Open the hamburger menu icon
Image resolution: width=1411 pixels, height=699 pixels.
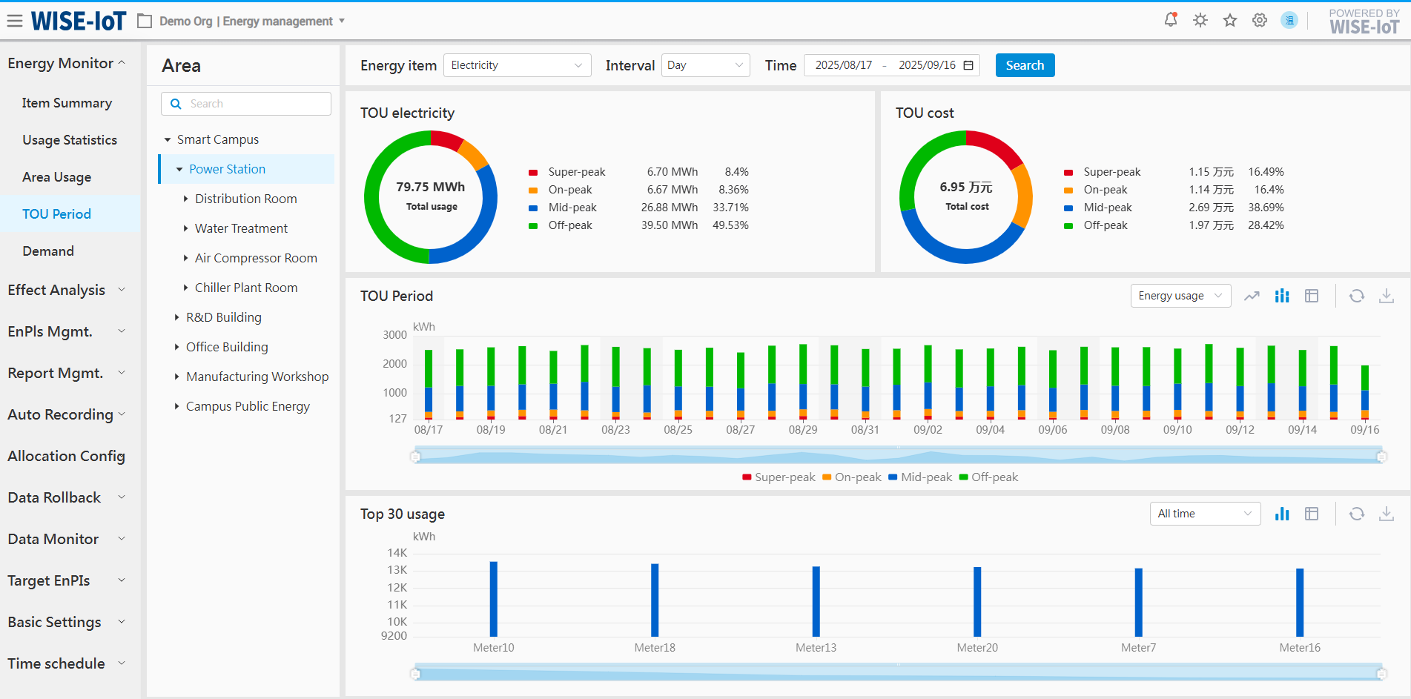pos(15,21)
